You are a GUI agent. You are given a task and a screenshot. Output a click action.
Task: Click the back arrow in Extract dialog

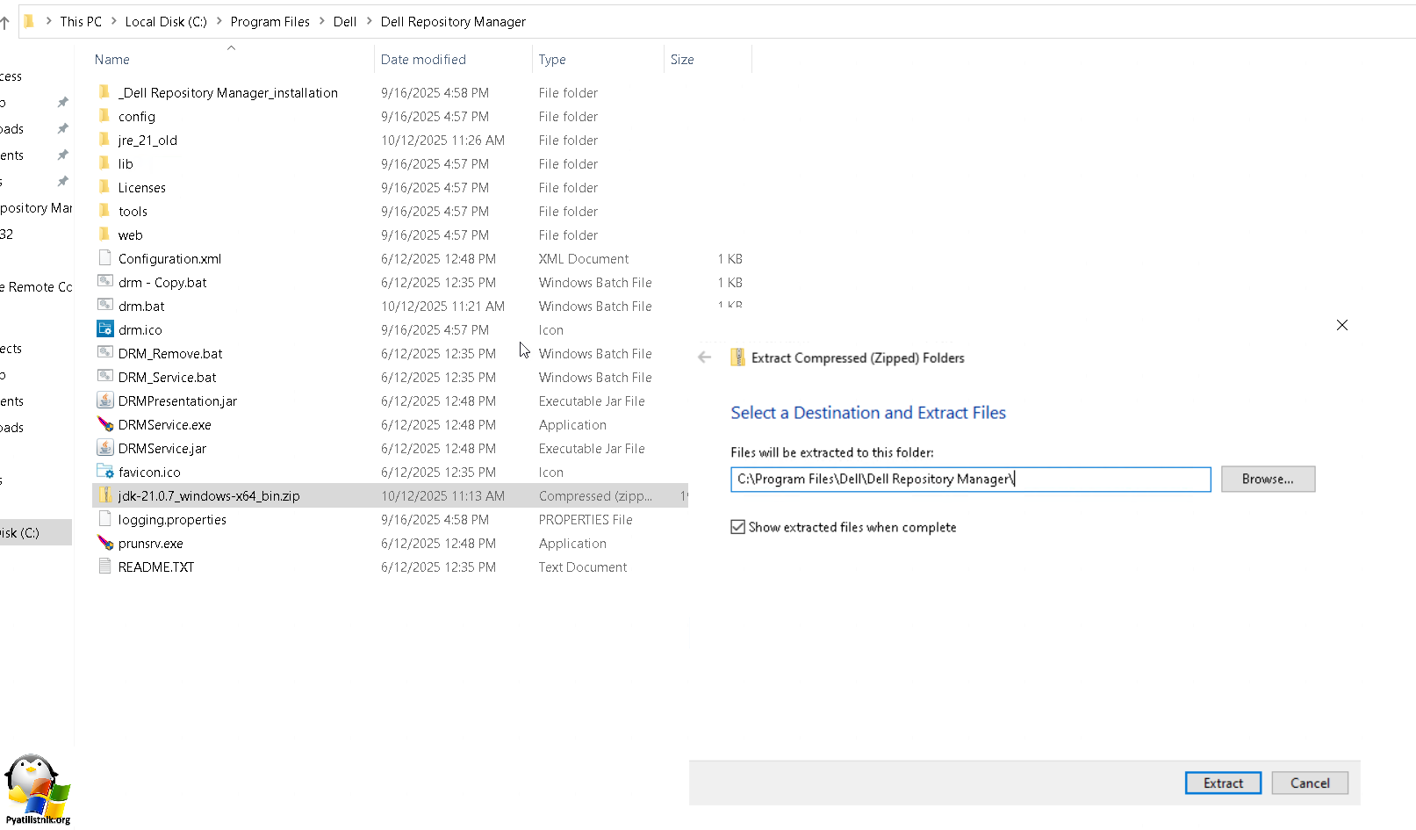coord(704,357)
